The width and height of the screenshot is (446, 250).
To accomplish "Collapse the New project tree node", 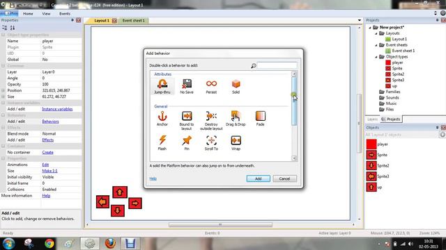I will pos(370,28).
